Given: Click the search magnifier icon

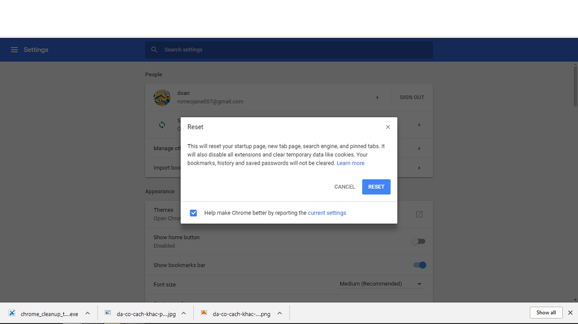Looking at the screenshot, I should point(154,50).
